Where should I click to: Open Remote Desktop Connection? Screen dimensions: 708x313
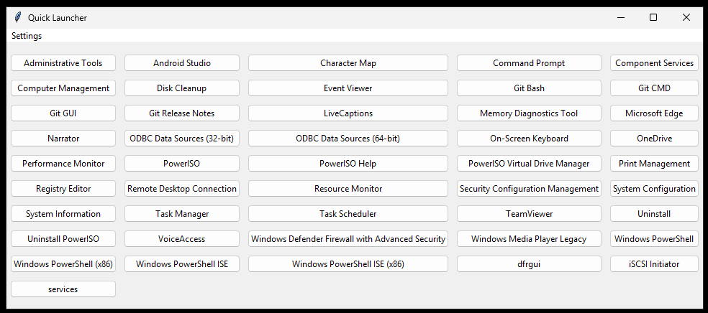182,189
